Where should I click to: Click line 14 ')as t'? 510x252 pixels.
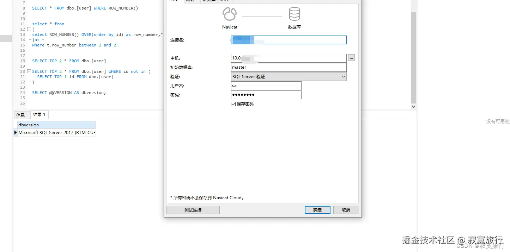[38, 40]
